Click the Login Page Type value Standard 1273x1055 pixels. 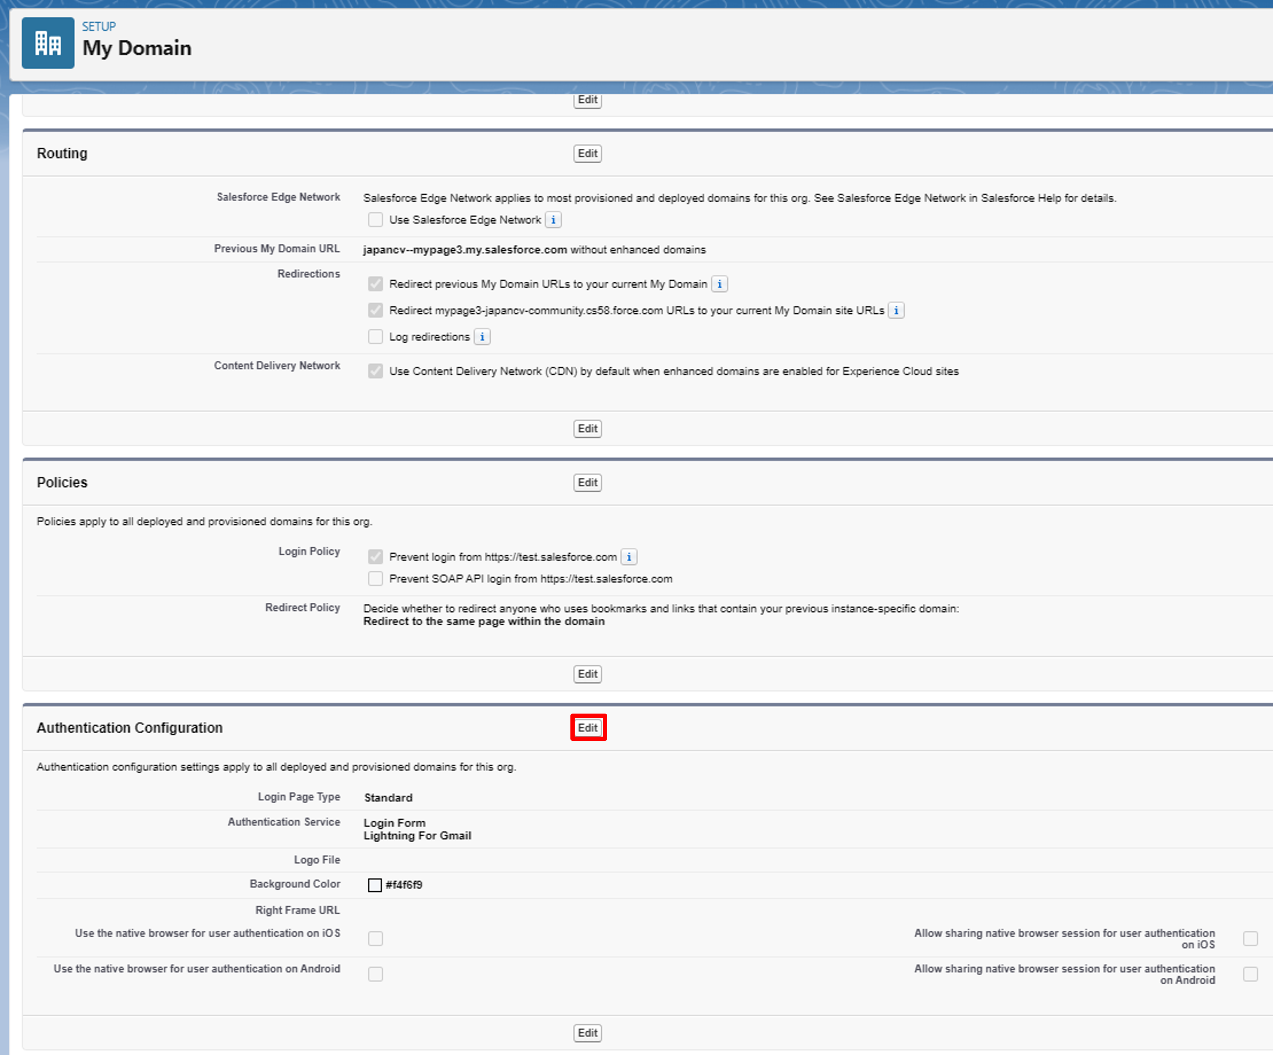point(388,798)
